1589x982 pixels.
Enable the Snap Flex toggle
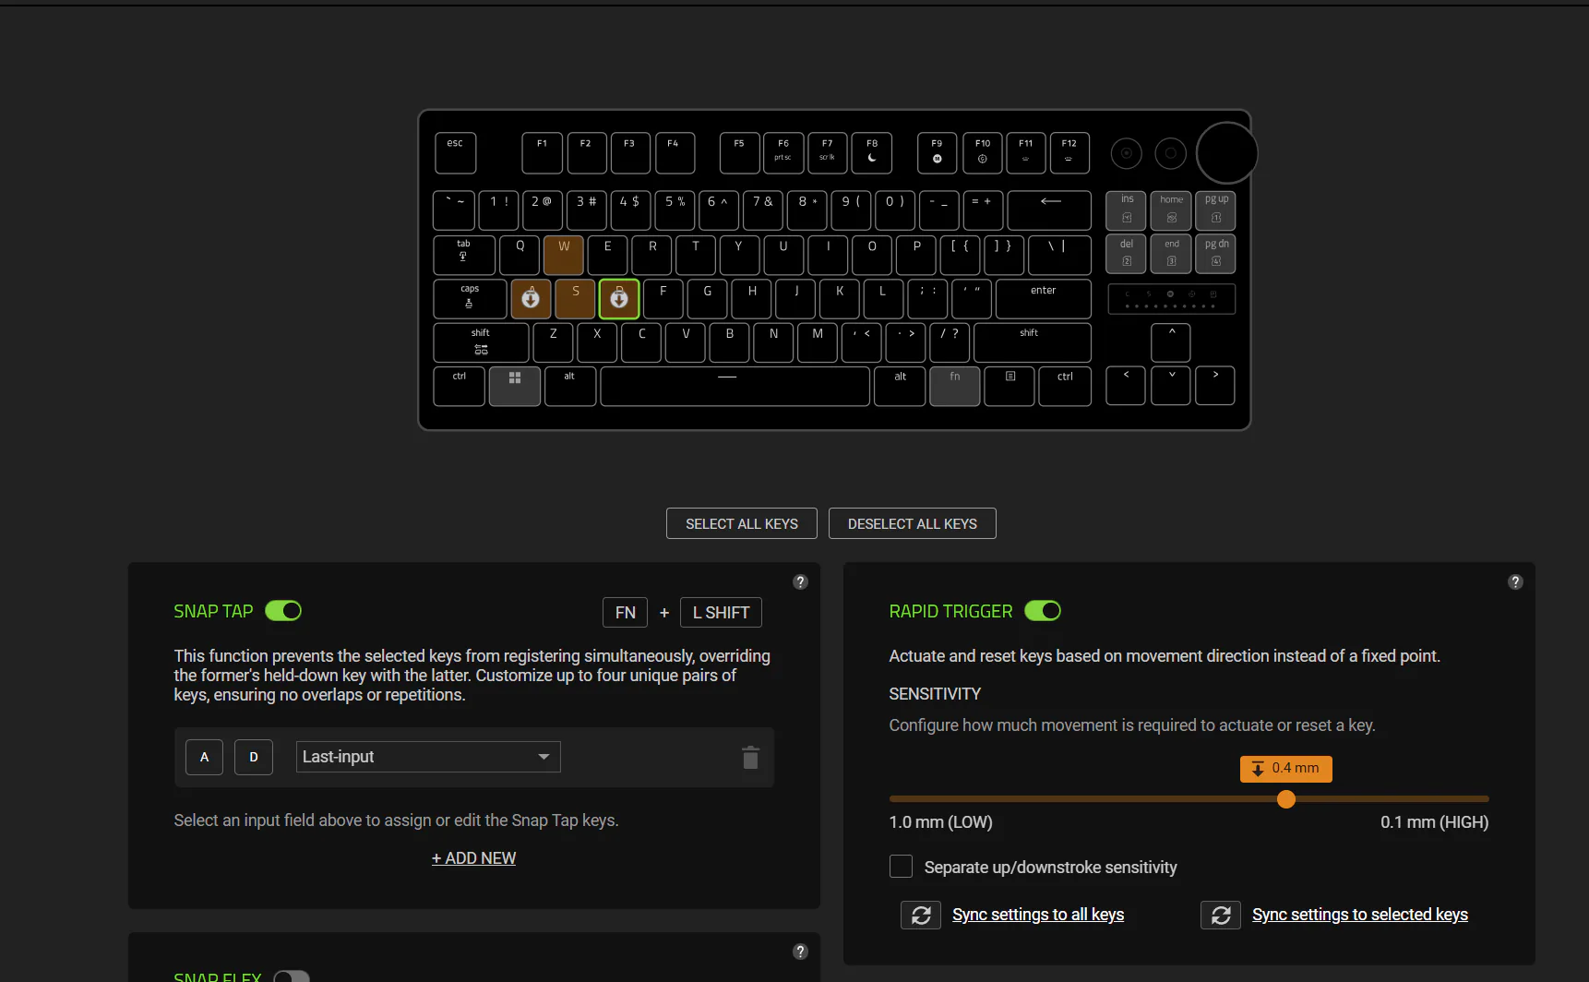292,976
